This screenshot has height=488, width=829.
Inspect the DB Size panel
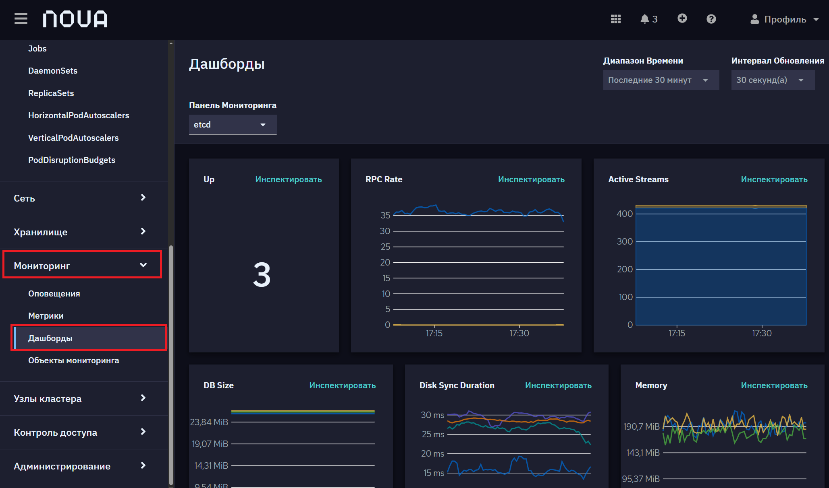tap(343, 385)
